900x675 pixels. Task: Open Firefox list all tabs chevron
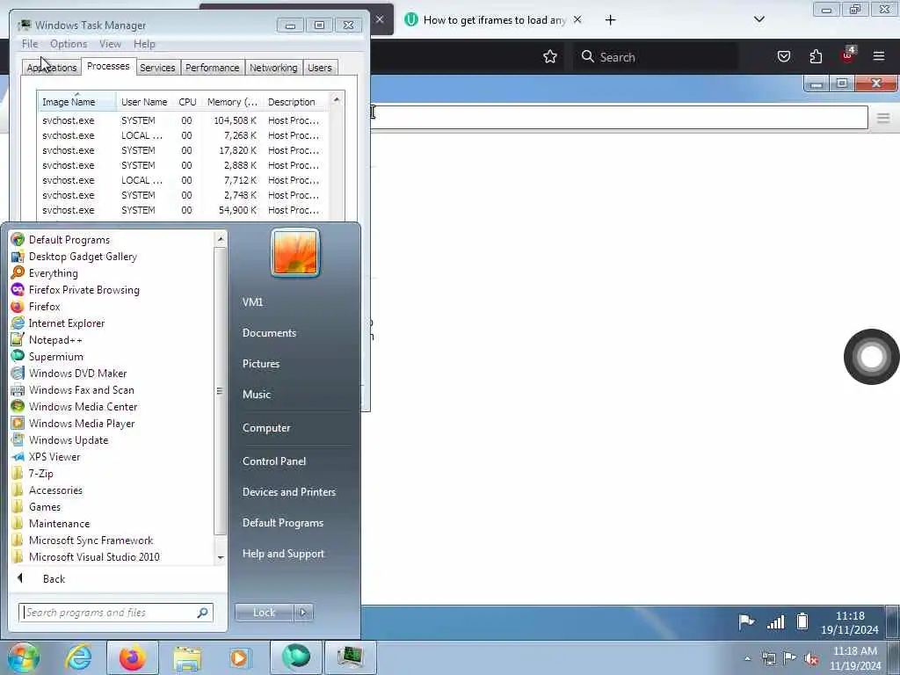(758, 19)
